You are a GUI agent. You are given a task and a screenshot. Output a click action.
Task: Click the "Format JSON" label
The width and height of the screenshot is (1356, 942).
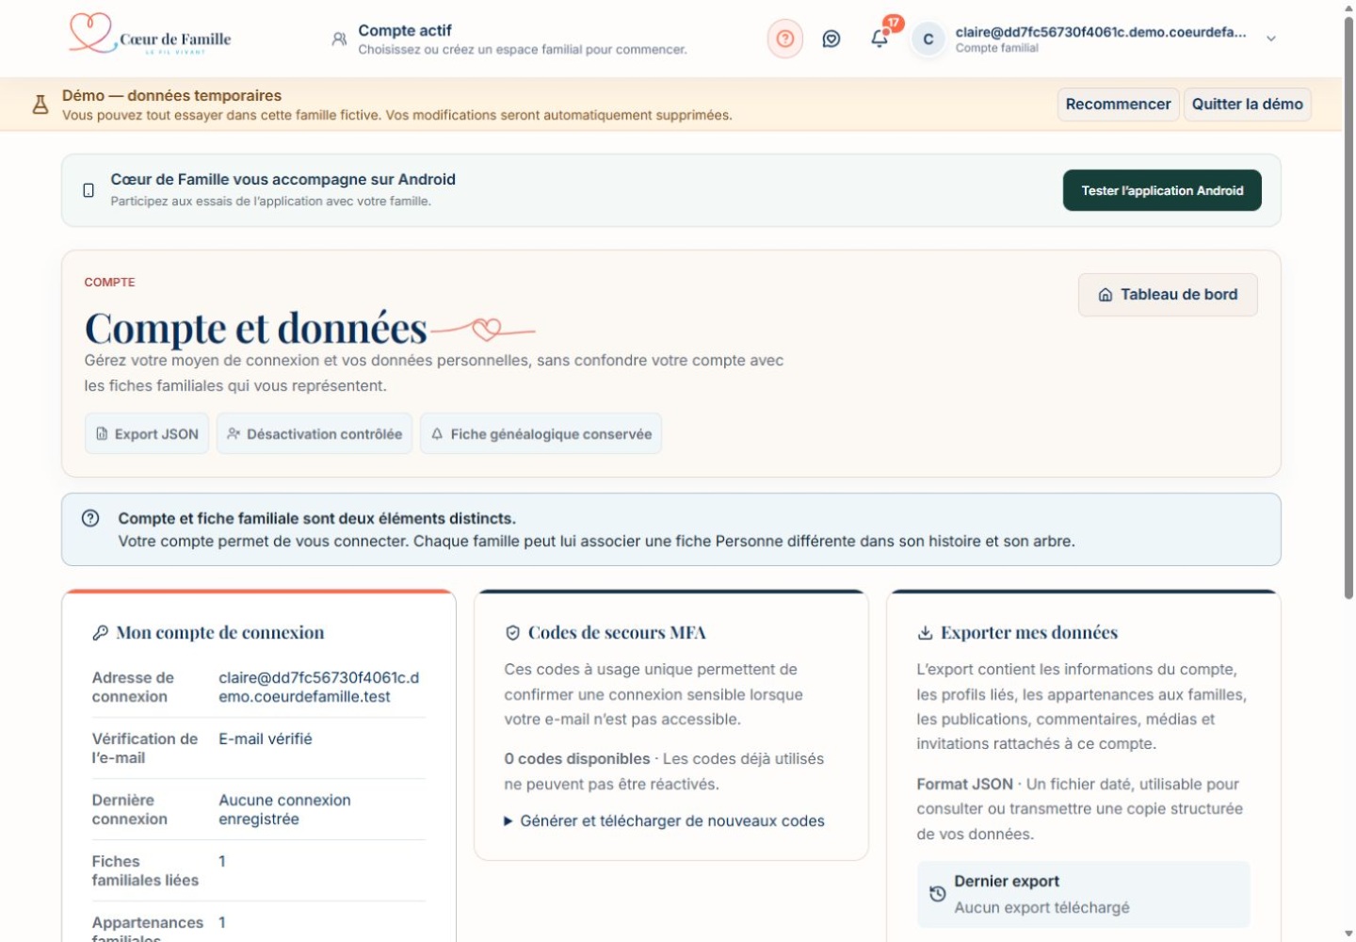pyautogui.click(x=964, y=784)
